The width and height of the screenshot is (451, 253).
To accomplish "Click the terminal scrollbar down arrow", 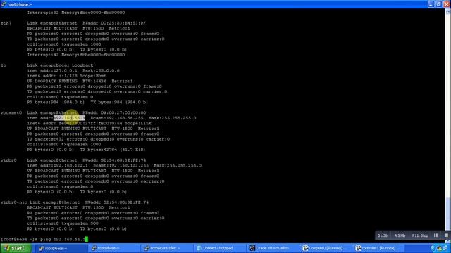I will coord(448,240).
